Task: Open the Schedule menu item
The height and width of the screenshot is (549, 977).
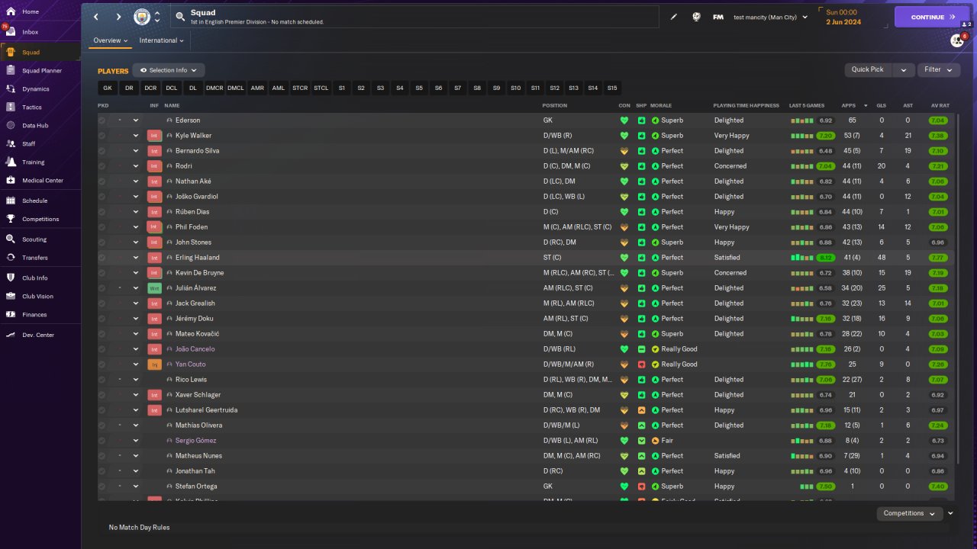Action: click(x=35, y=201)
